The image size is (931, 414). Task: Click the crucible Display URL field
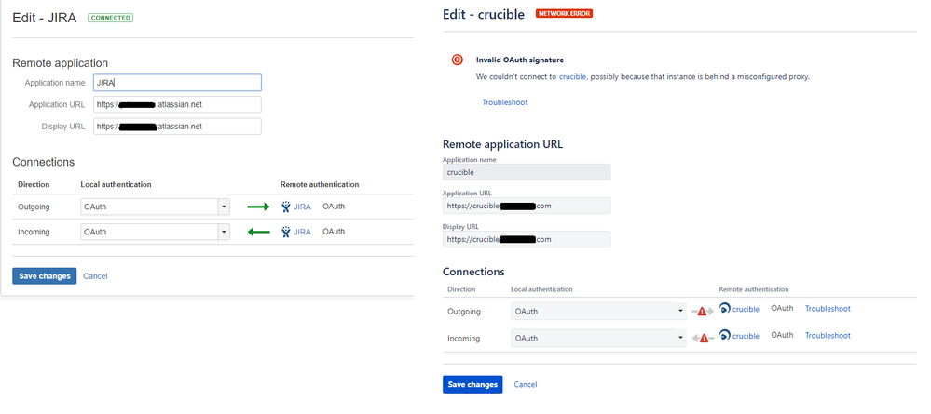[527, 239]
